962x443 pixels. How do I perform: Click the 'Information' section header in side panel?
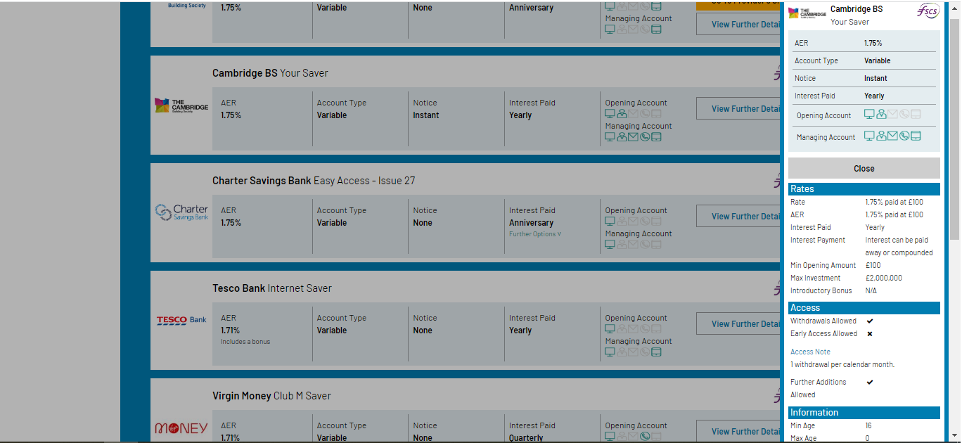[x=864, y=413]
